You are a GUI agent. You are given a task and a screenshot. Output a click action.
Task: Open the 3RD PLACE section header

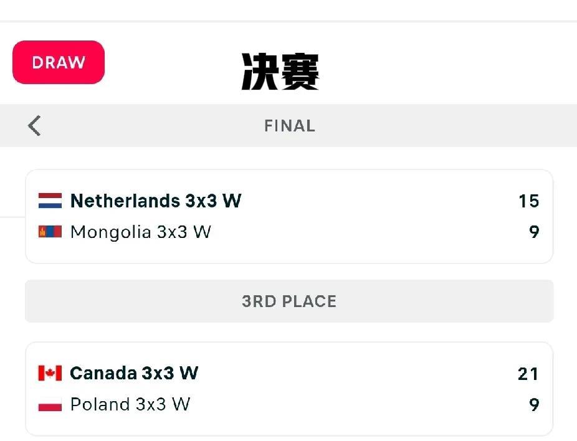tap(289, 301)
